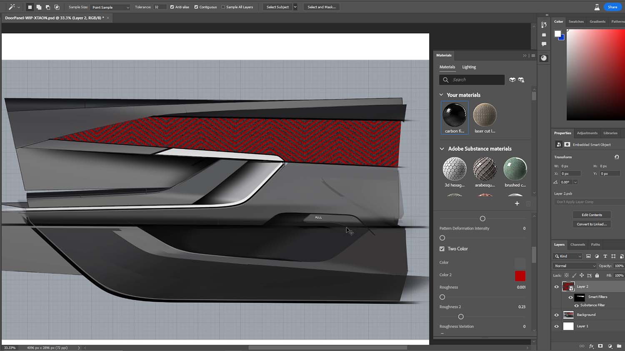Filter layers by type layers icon
Screen dimensions: 625x351
point(605,256)
